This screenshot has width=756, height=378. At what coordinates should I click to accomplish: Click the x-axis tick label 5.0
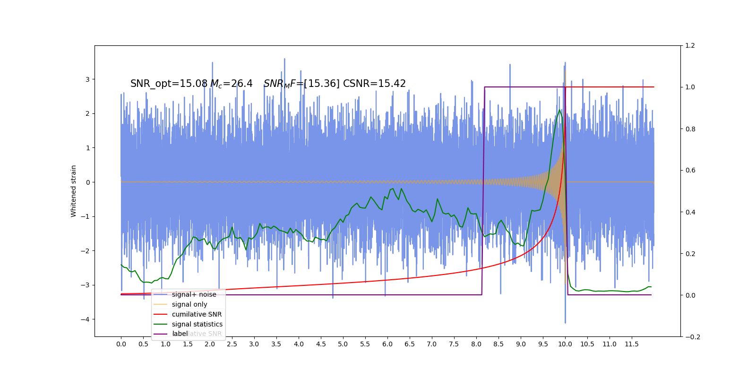tap(343, 344)
